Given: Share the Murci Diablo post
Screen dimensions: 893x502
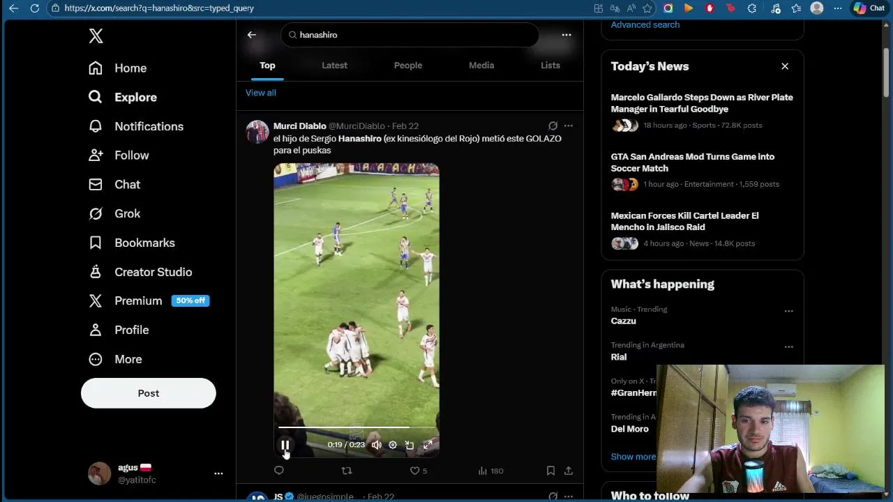Looking at the screenshot, I should (569, 471).
